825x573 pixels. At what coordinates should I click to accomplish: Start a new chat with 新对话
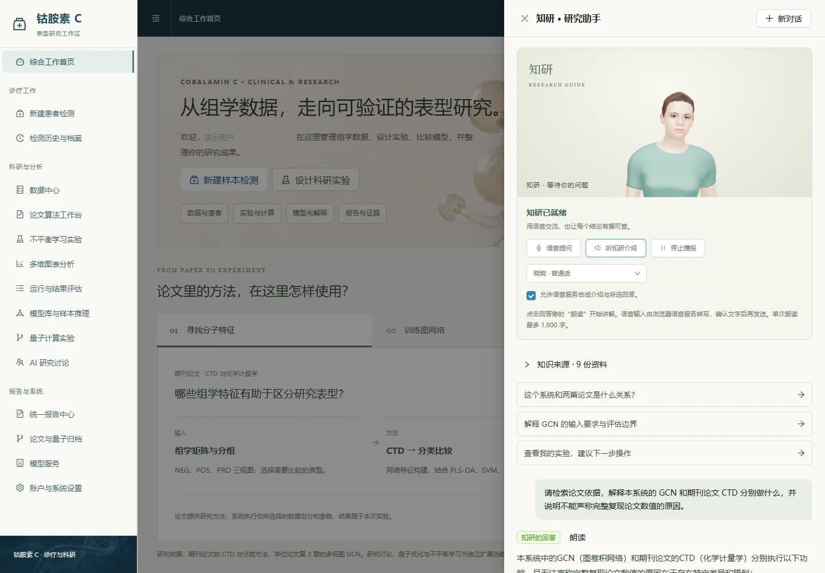coord(783,18)
